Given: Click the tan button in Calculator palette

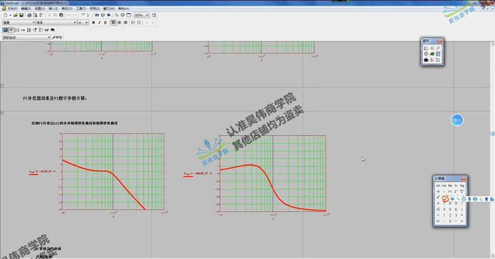Looking at the screenshot, I should click(450, 186).
